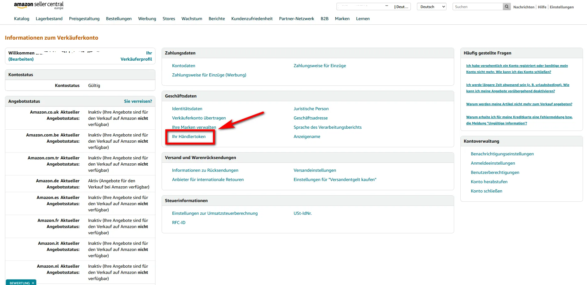Open the USt-IdNr. link
Viewport: 587px width, 285px height.
(302, 213)
